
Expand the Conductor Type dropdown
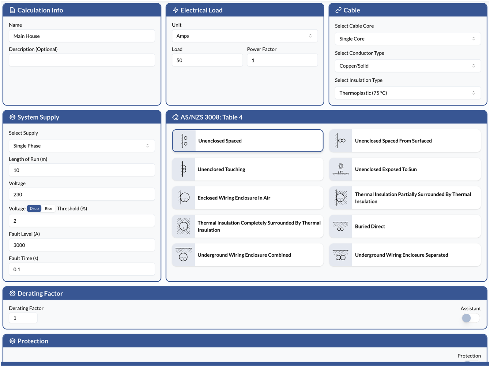408,66
